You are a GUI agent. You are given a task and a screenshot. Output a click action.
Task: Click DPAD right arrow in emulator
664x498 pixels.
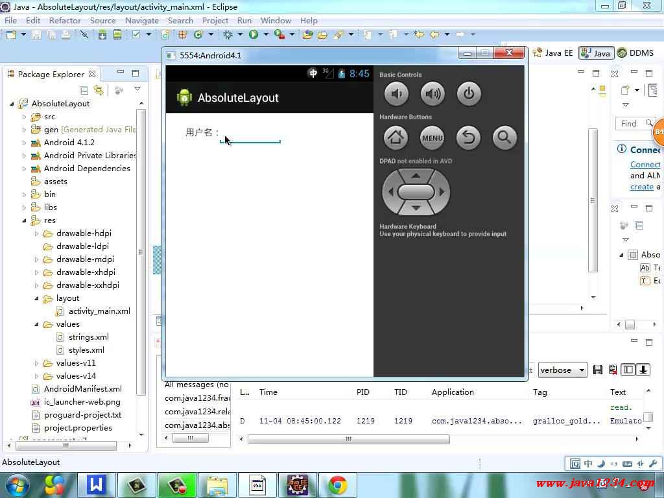(442, 192)
